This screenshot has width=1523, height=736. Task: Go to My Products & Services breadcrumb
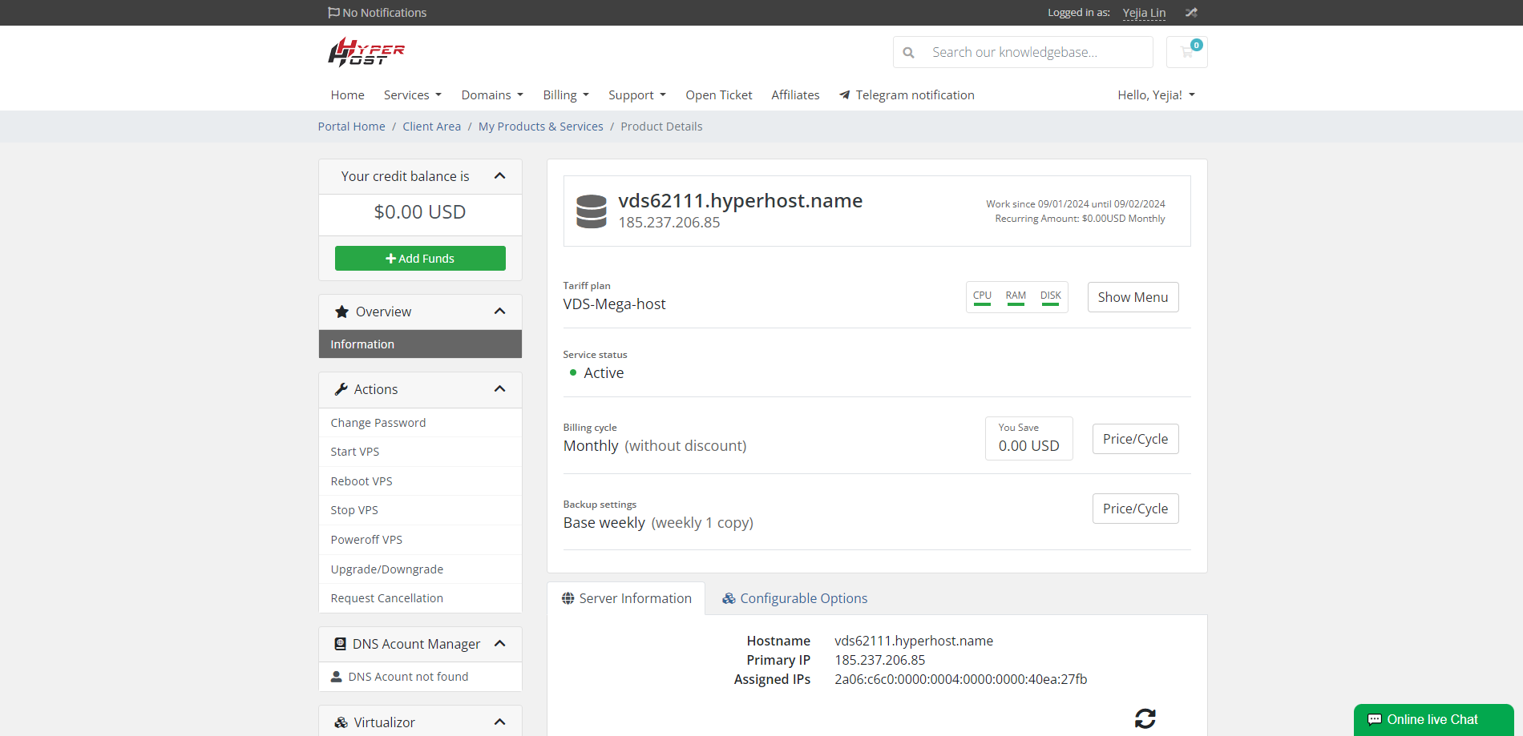[540, 127]
